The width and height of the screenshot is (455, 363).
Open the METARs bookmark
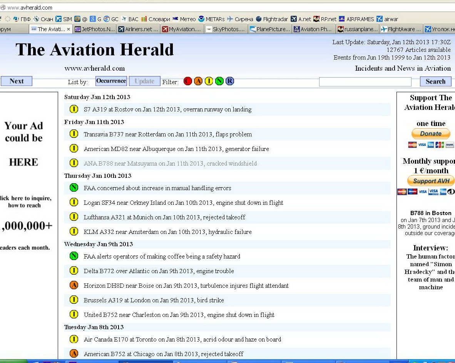pyautogui.click(x=212, y=19)
